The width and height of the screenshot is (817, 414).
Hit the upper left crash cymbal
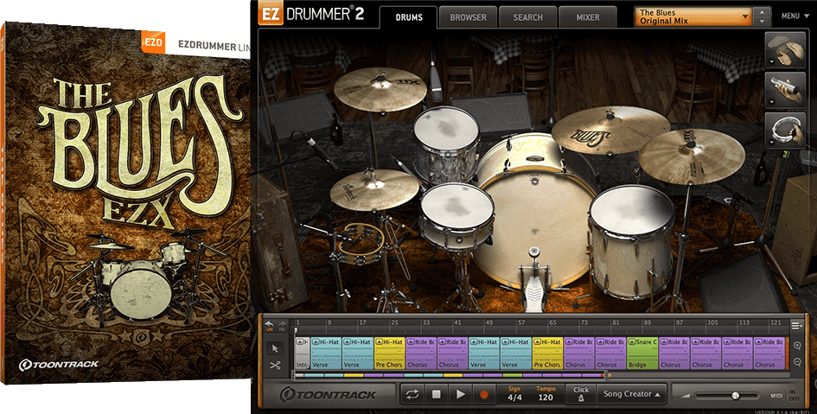click(x=380, y=88)
